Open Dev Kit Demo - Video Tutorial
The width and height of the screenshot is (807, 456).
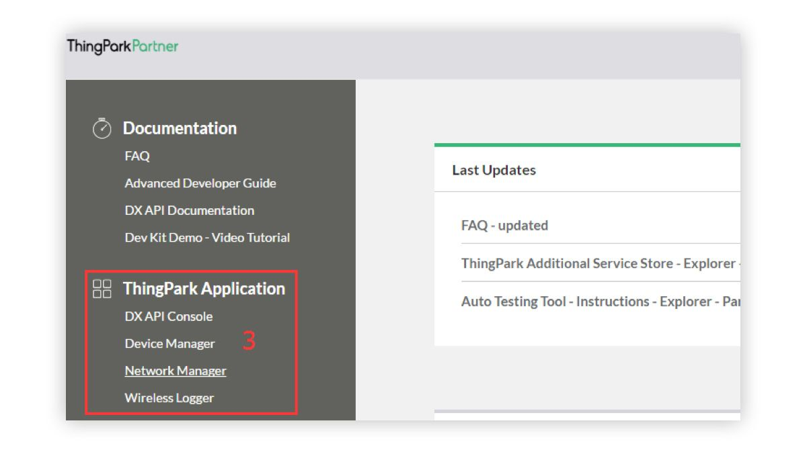207,238
